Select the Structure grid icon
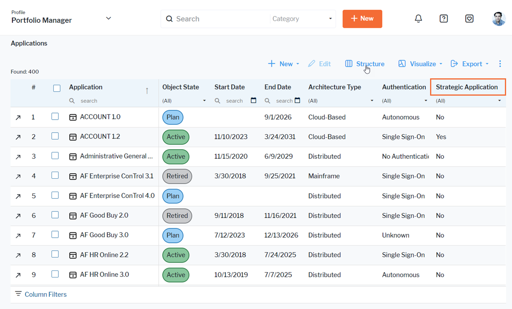This screenshot has width=512, height=309. (348, 63)
